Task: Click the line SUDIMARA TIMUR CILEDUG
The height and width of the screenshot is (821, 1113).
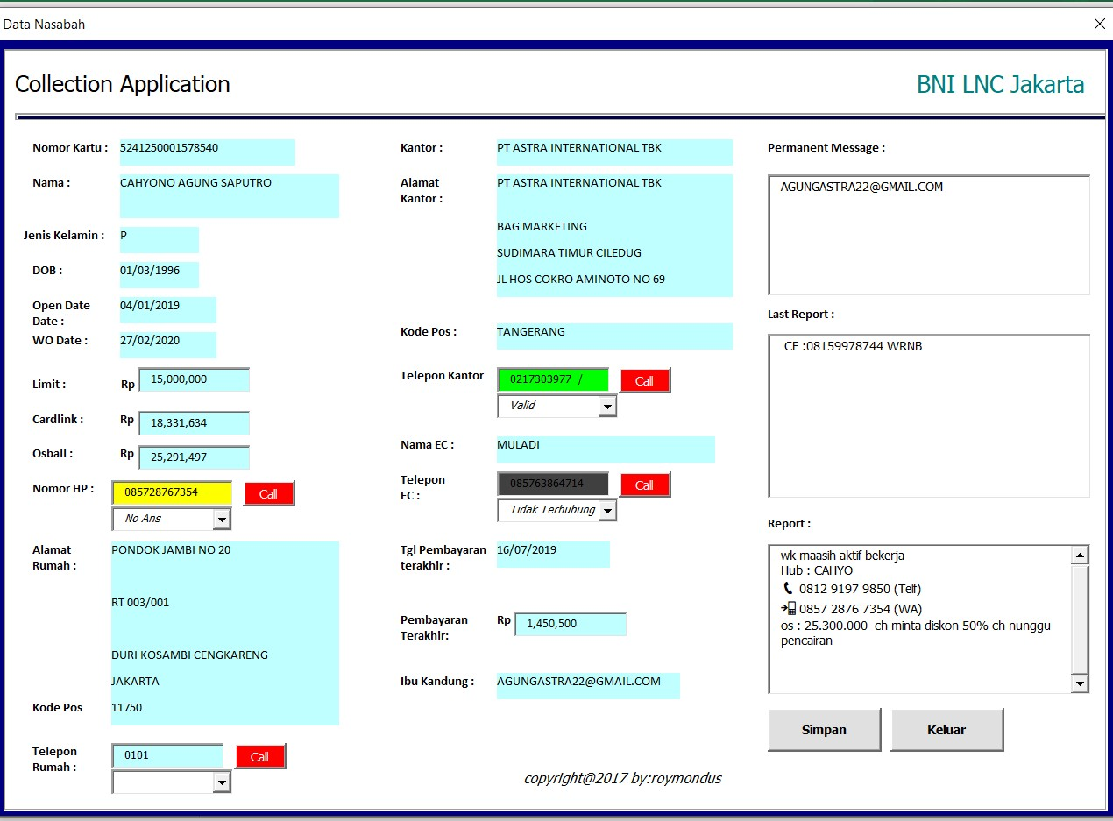Action: [569, 253]
